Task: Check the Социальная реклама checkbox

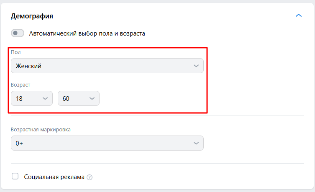Action: point(15,177)
